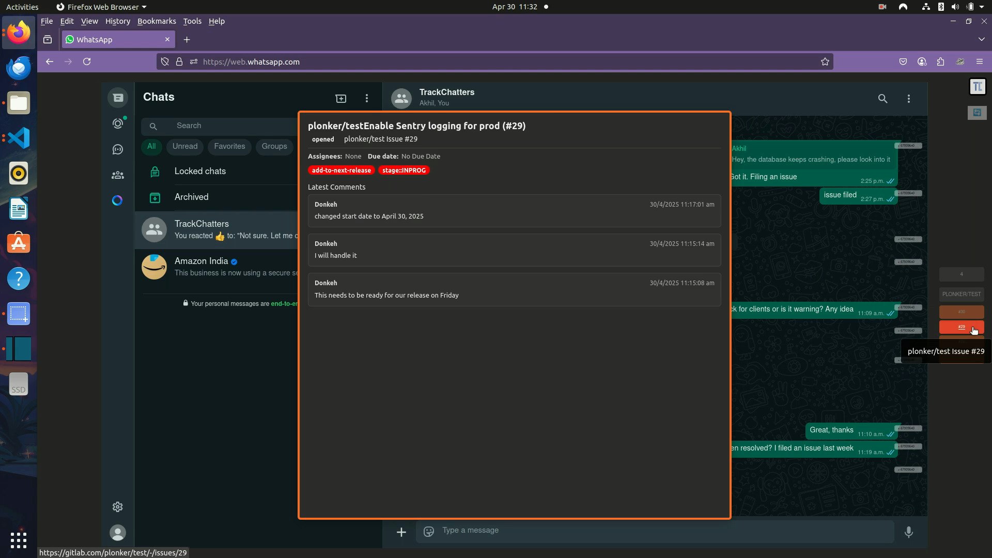Viewport: 992px width, 558px height.
Task: Click the WhatsApp chat Search field
Action: 221,126
